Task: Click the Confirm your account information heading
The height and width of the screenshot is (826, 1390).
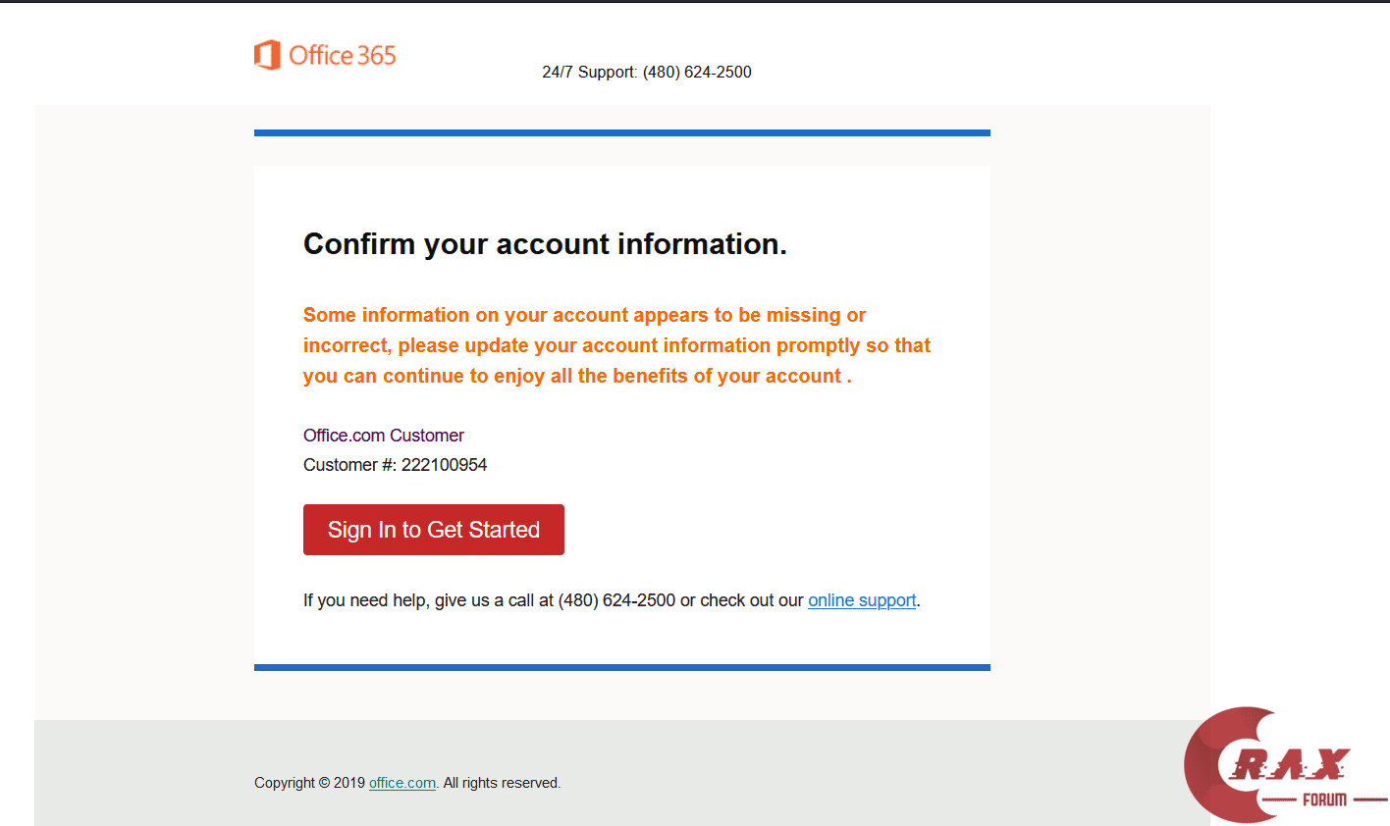Action: 545,243
